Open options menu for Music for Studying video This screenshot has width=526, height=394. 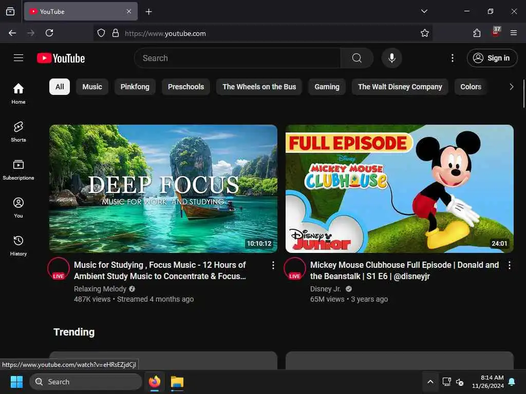(273, 265)
